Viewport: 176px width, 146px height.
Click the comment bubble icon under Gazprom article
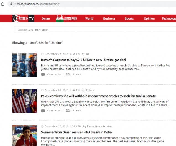click(43, 74)
